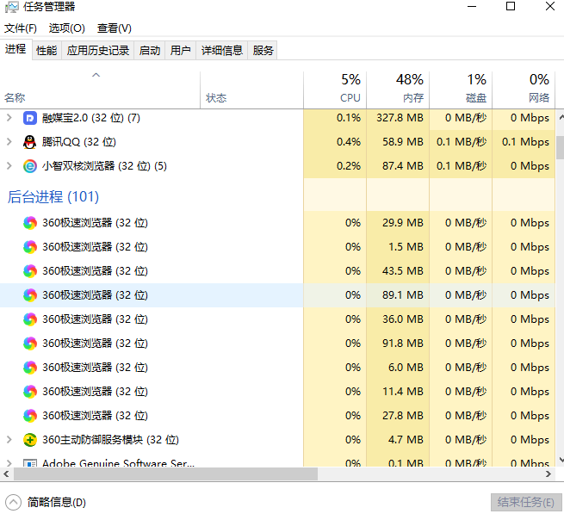Click icon of 360极速浏览器 using 29.9 MB

tap(30, 223)
